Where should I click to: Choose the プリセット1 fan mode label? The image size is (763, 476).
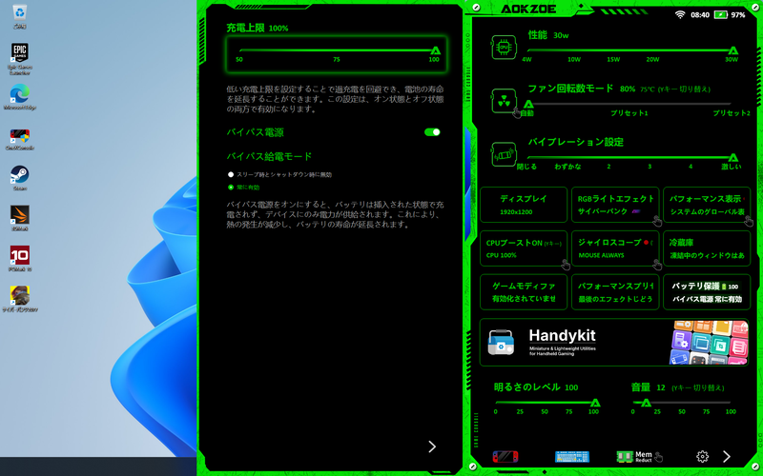tap(629, 113)
